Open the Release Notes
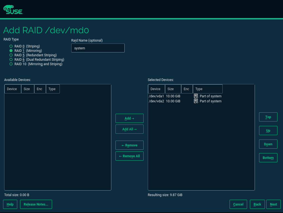The image size is (283, 213). click(36, 204)
